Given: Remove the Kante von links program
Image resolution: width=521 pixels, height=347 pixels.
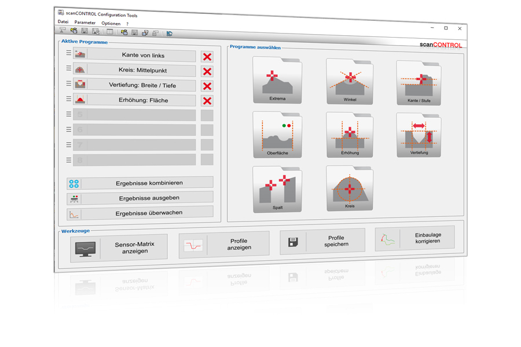Looking at the screenshot, I should (x=207, y=57).
